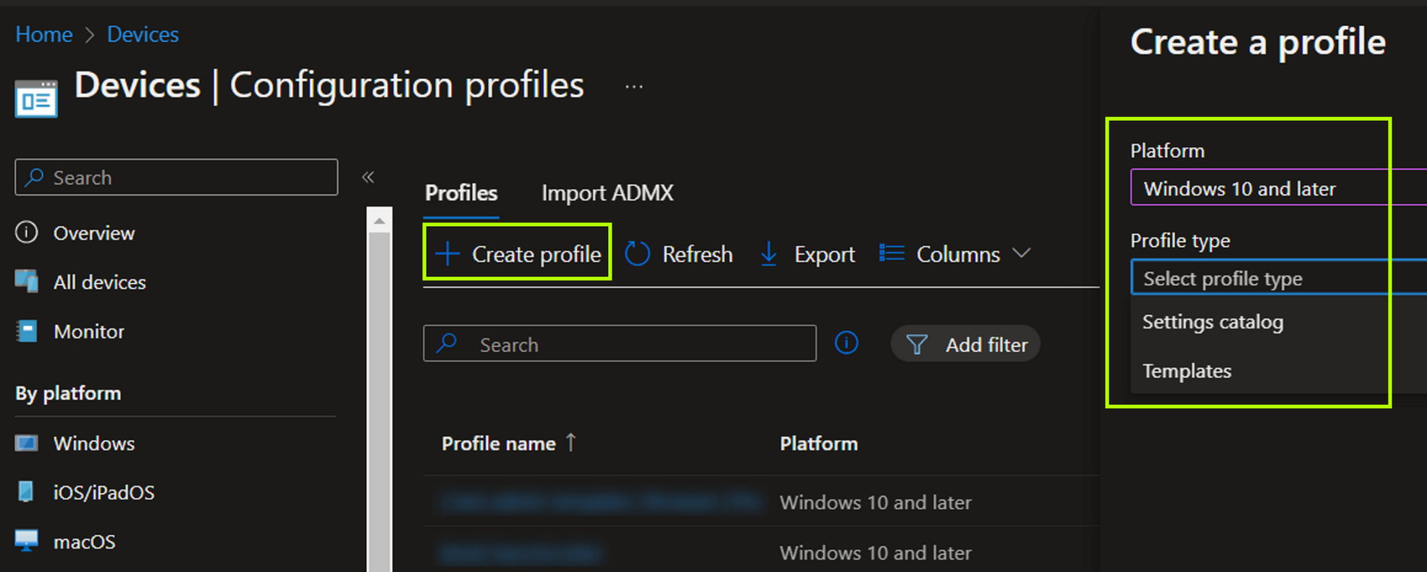Screen dimensions: 1427x572
Task: Collapse the sidebar with double chevron
Action: click(368, 177)
